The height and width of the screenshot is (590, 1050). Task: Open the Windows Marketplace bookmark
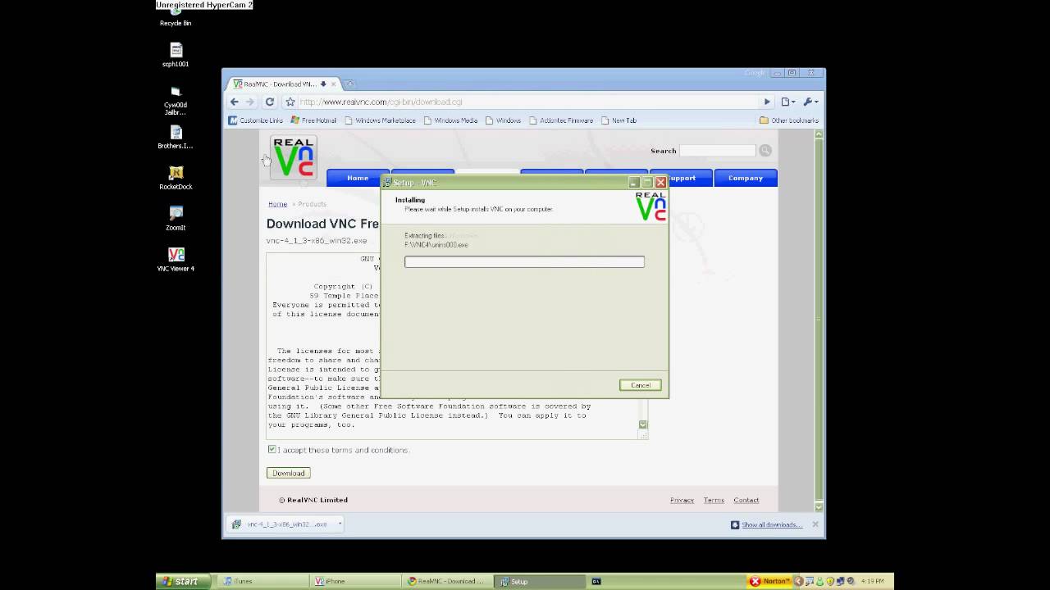380,120
